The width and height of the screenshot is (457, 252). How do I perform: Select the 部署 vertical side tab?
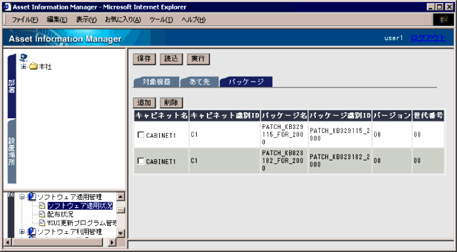pos(11,86)
